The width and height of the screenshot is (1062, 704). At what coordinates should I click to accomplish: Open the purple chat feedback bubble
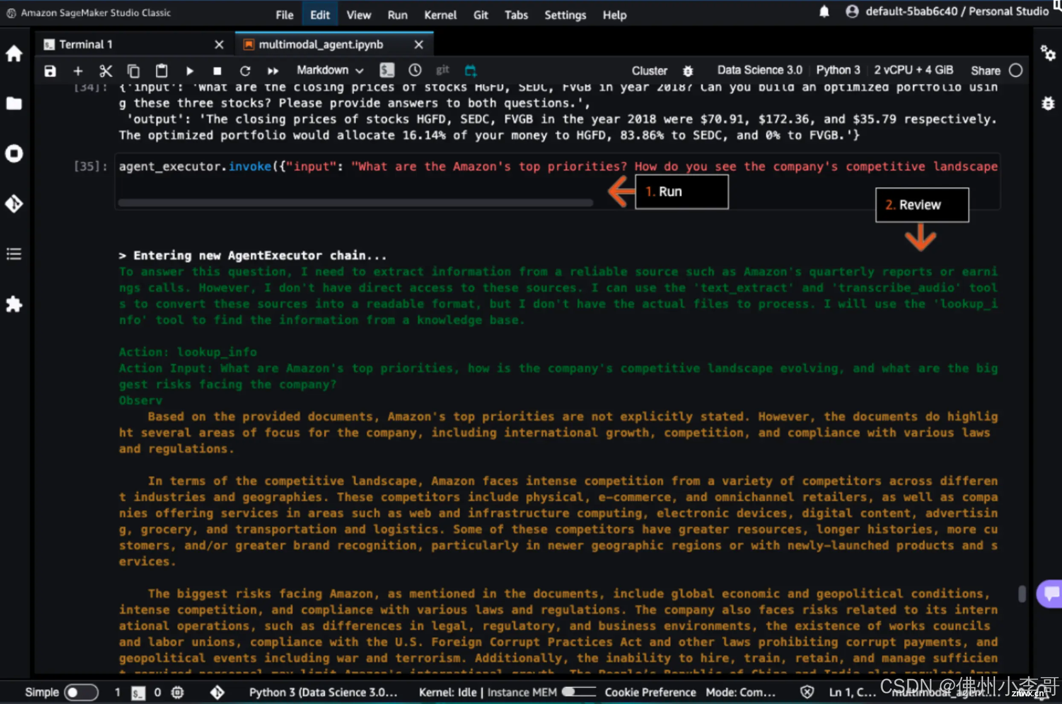click(x=1050, y=594)
